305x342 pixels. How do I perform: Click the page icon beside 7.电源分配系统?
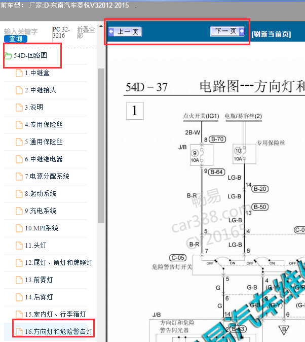19,177
